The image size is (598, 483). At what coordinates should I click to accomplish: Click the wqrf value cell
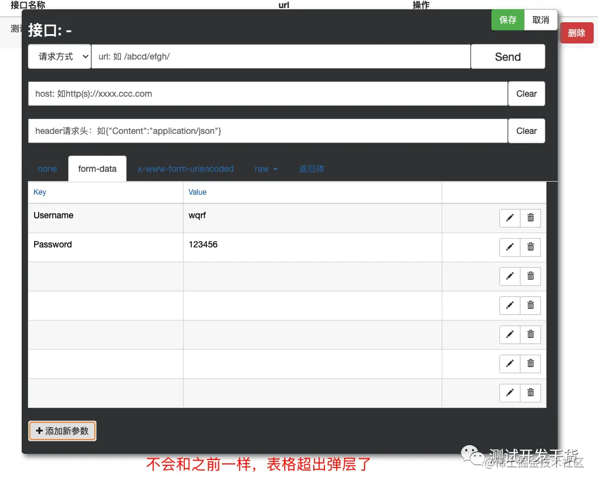tap(313, 218)
